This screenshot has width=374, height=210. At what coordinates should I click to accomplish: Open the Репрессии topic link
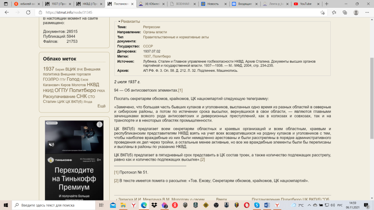(x=151, y=27)
